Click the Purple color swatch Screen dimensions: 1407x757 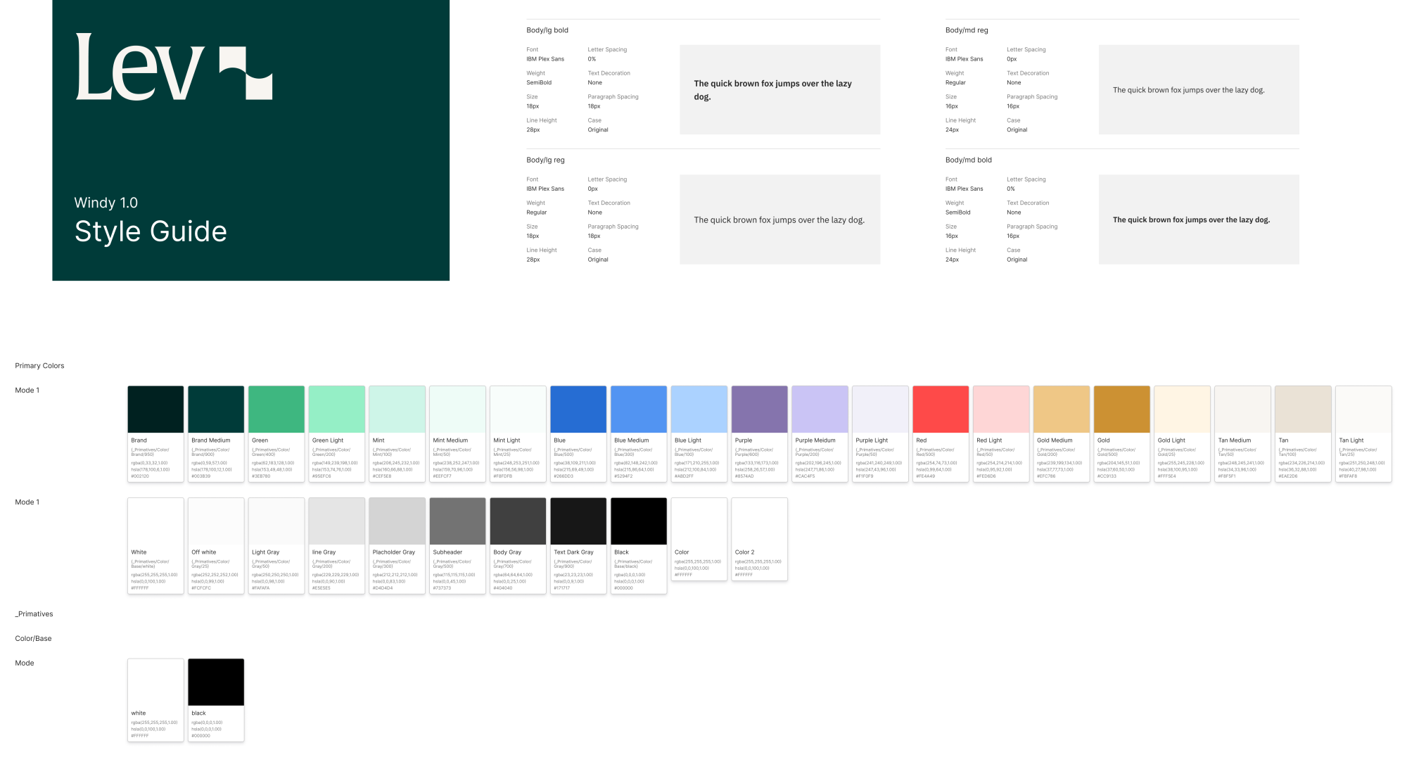759,409
